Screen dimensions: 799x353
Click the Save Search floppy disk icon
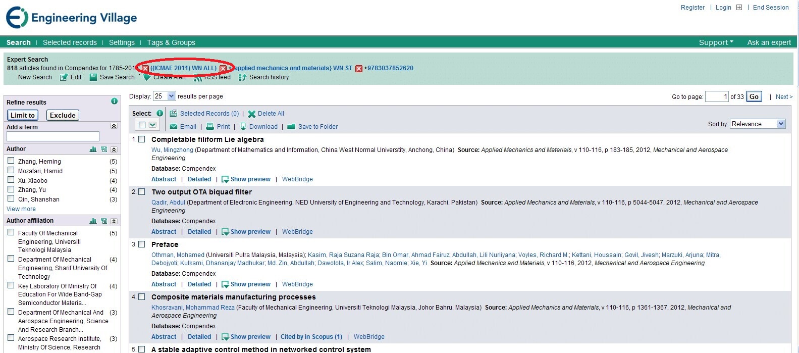point(93,77)
